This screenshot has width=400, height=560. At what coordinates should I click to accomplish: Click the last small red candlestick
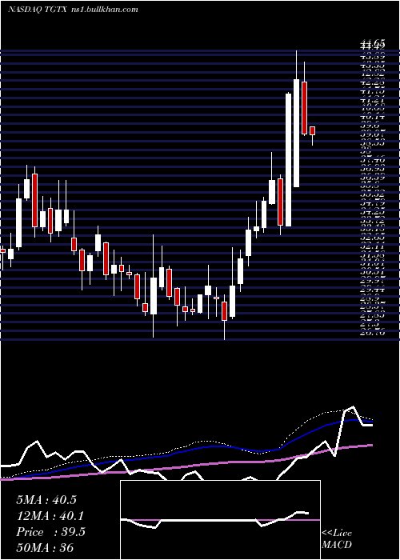coord(313,130)
